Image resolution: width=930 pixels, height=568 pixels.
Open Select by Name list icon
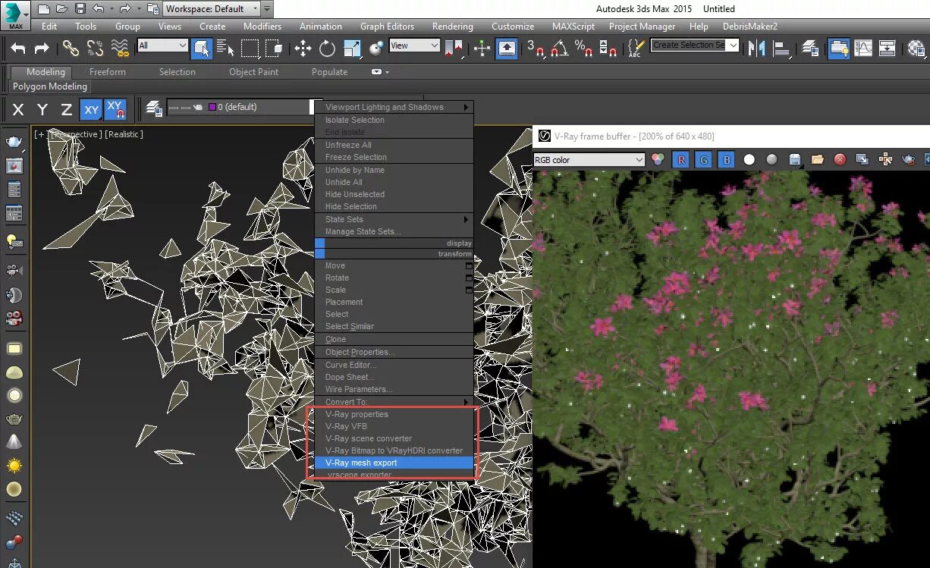coord(226,49)
